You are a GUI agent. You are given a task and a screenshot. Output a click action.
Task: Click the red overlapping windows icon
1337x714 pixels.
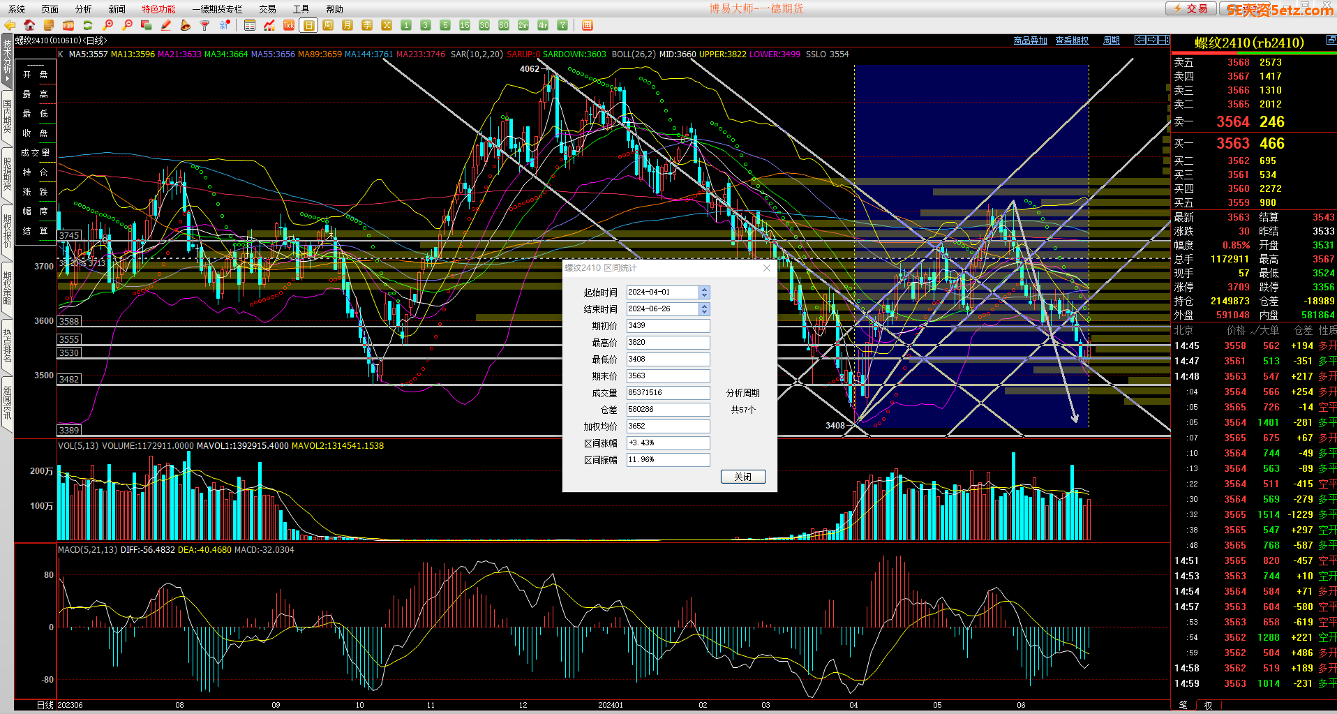(x=147, y=25)
